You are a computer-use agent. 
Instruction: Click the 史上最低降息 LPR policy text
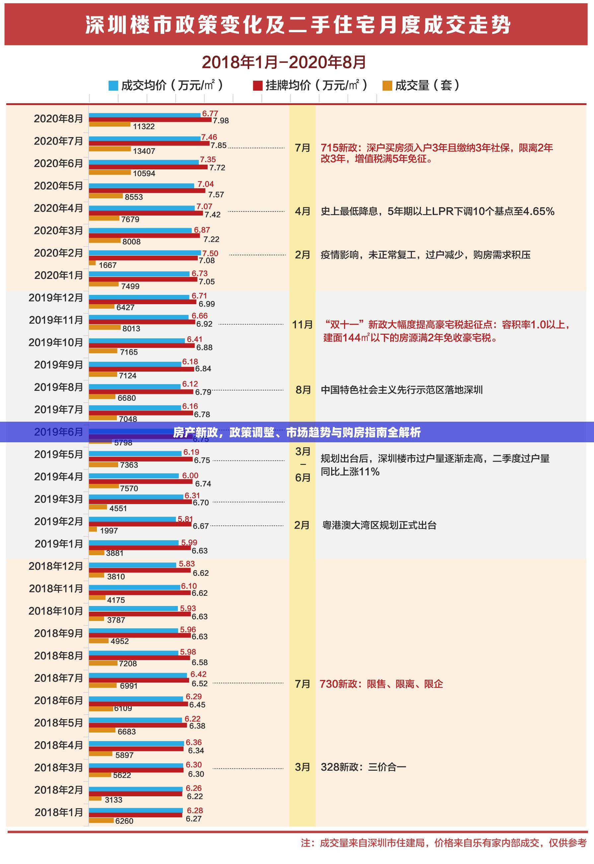click(437, 212)
